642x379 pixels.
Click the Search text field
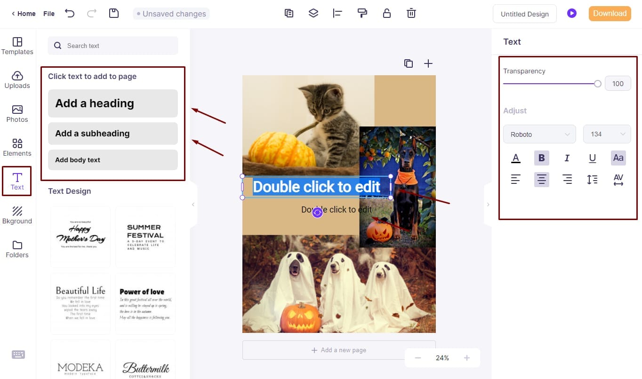113,46
